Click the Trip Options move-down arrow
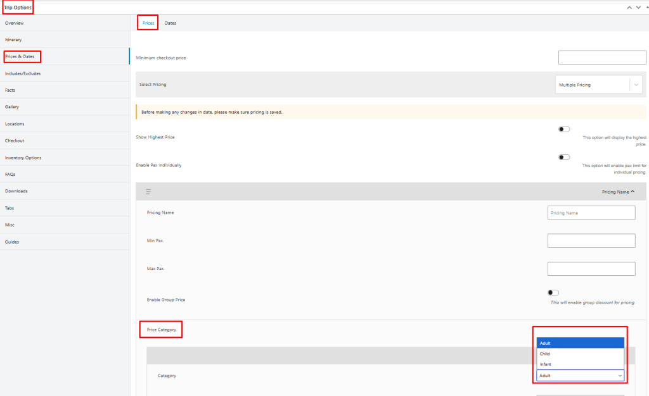 point(638,8)
